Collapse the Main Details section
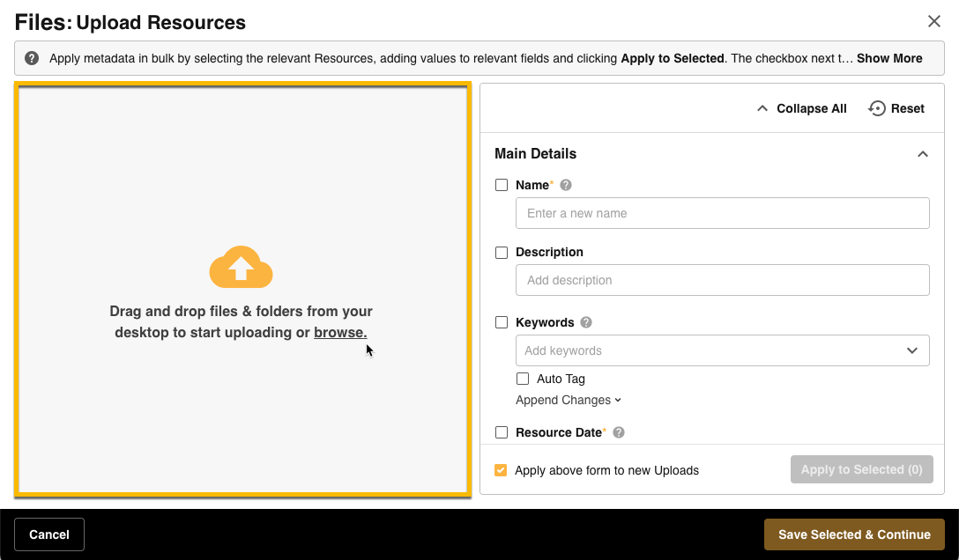This screenshot has height=560, width=959. 923,154
